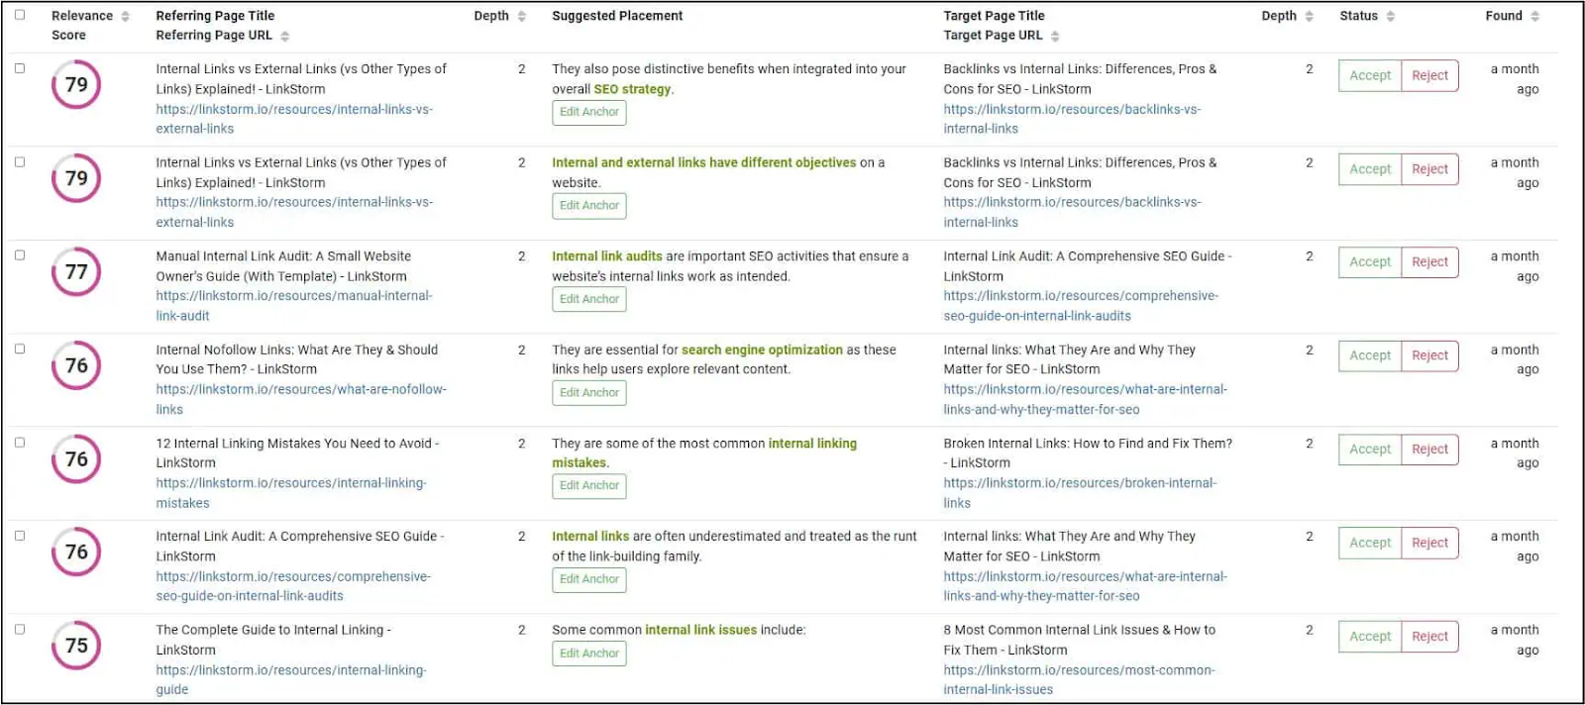Click the relevance score 77 circle
1585x705 pixels.
[x=76, y=271]
